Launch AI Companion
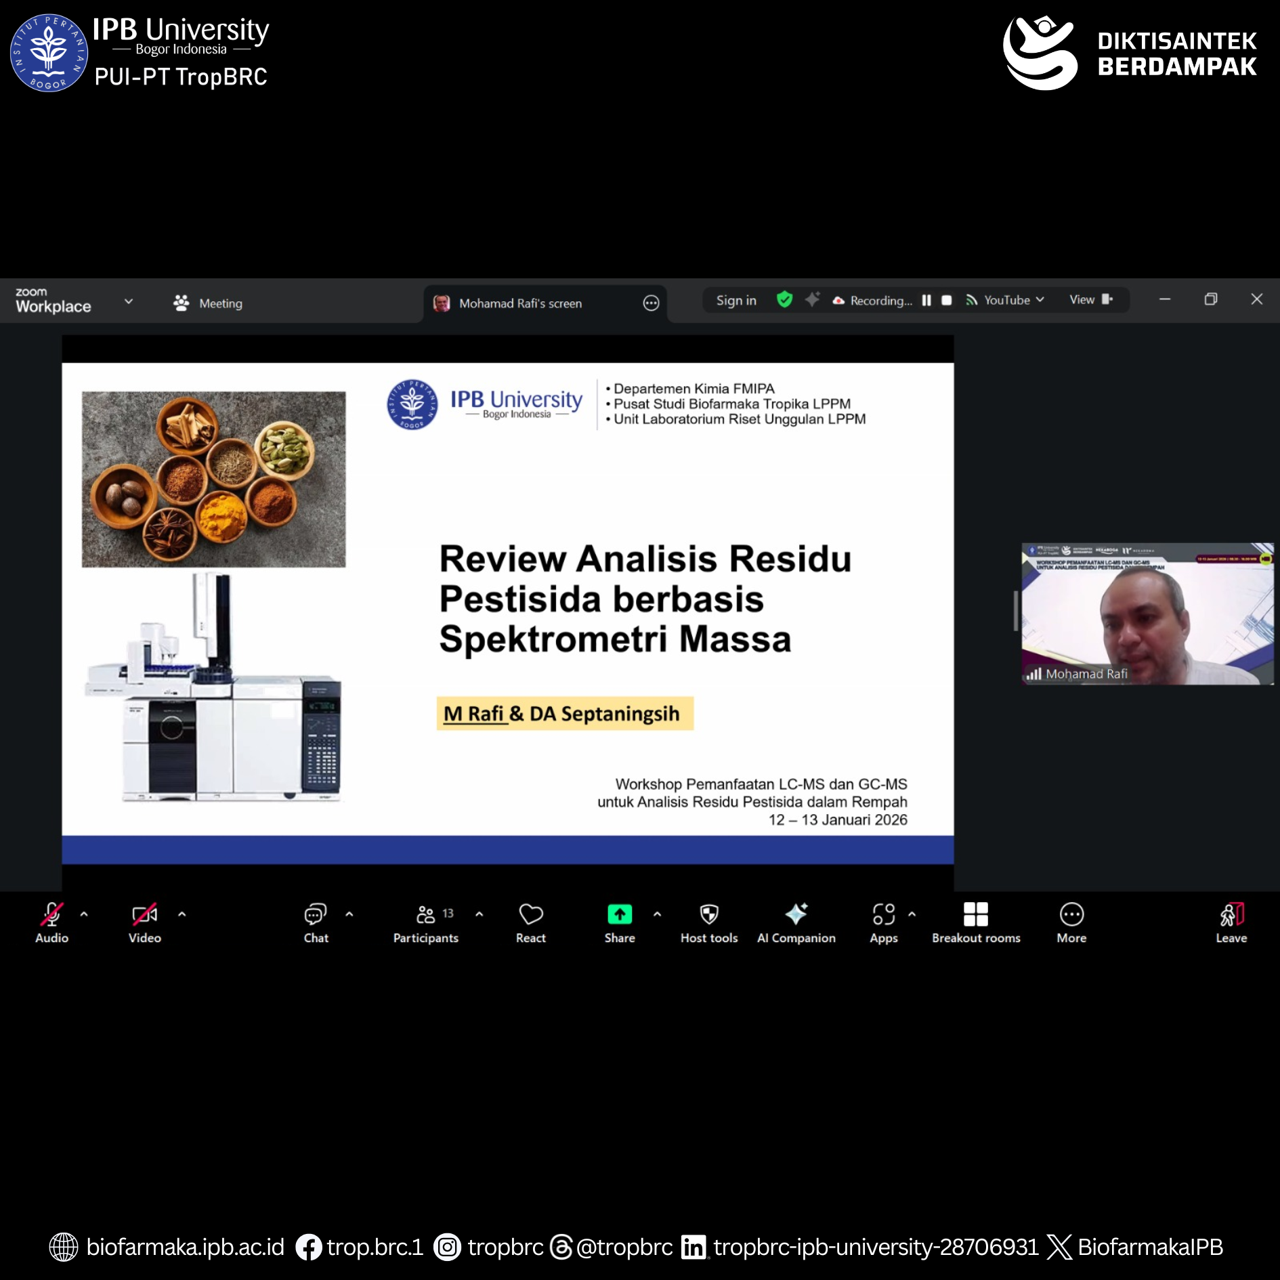This screenshot has width=1280, height=1280. (796, 922)
